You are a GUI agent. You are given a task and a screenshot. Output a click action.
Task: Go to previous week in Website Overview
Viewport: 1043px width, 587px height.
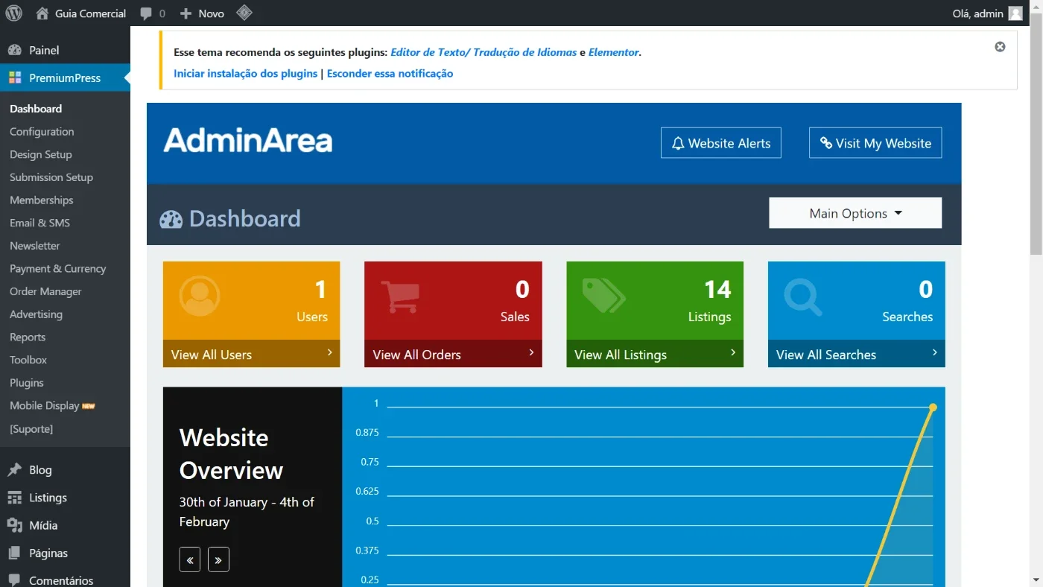click(x=189, y=559)
